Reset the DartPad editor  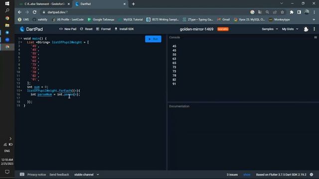click(86, 29)
